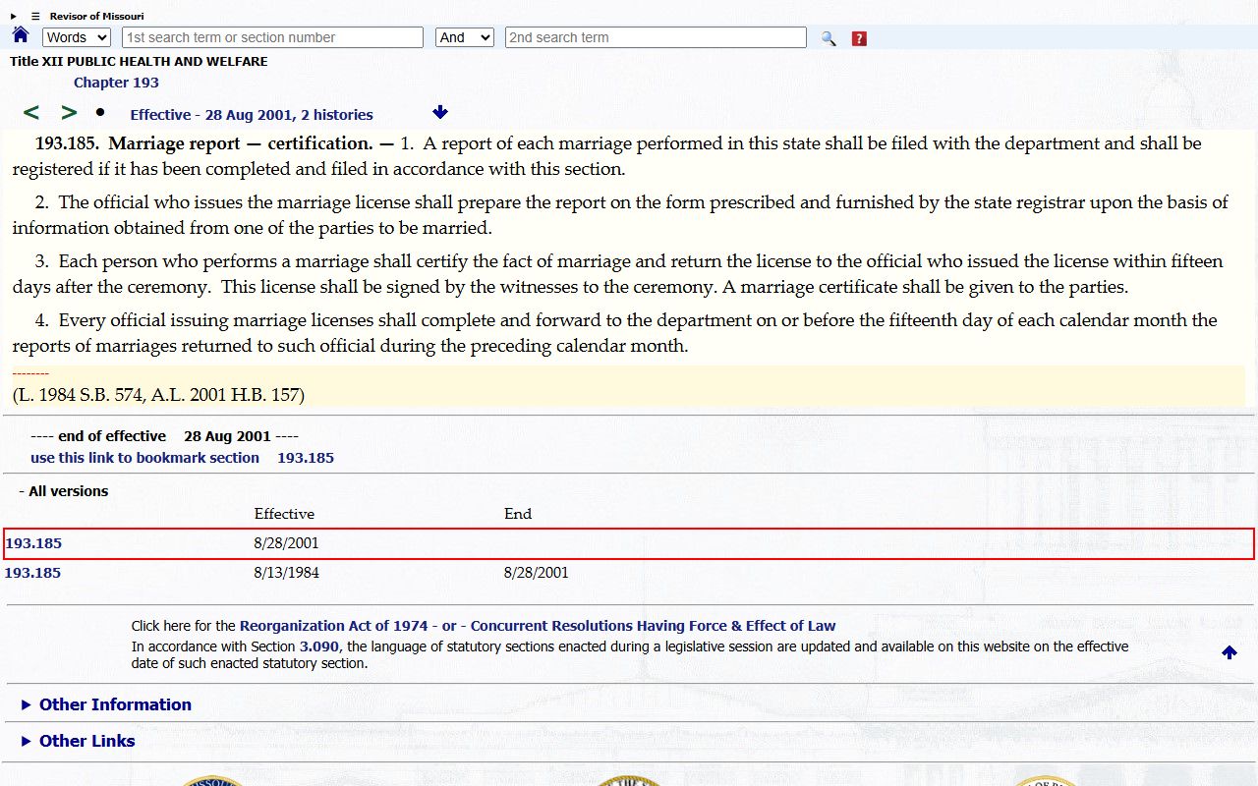Open the hamburger menu icon at top

coord(35,16)
